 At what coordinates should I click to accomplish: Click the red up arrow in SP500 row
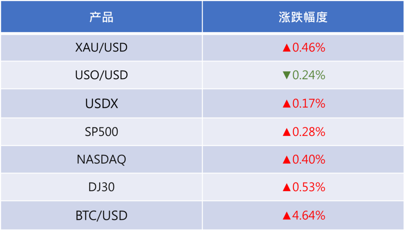coord(287,132)
